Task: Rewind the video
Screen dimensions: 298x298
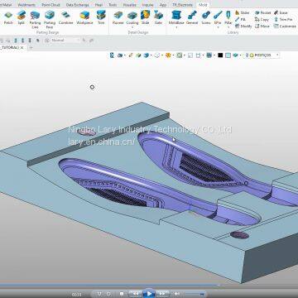Action: pyautogui.click(x=136, y=294)
